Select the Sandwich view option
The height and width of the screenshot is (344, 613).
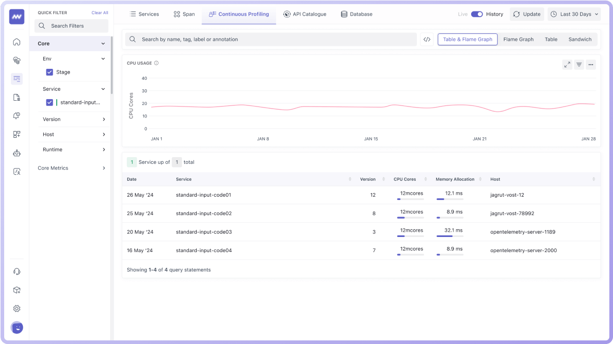click(580, 39)
